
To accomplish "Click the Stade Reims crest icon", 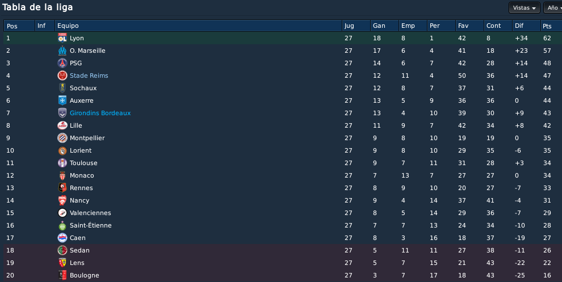I will [x=62, y=75].
